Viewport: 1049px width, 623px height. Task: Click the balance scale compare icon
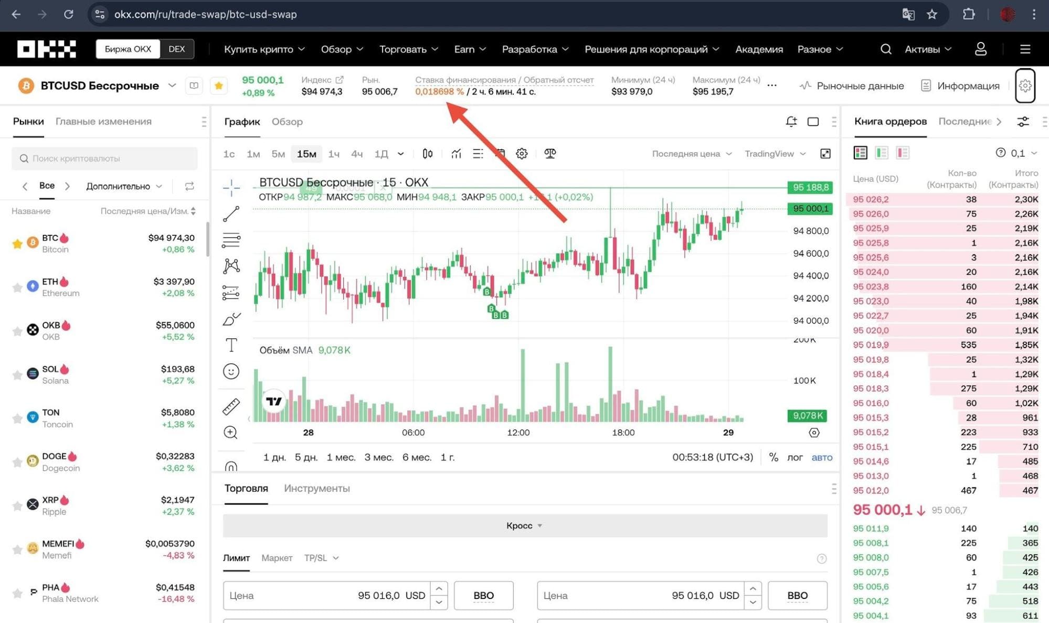tap(550, 154)
